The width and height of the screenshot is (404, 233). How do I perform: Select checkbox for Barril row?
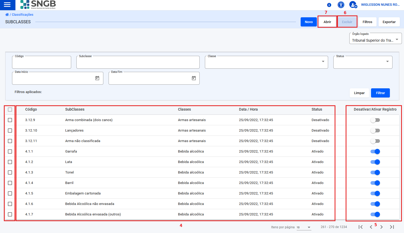[10, 183]
